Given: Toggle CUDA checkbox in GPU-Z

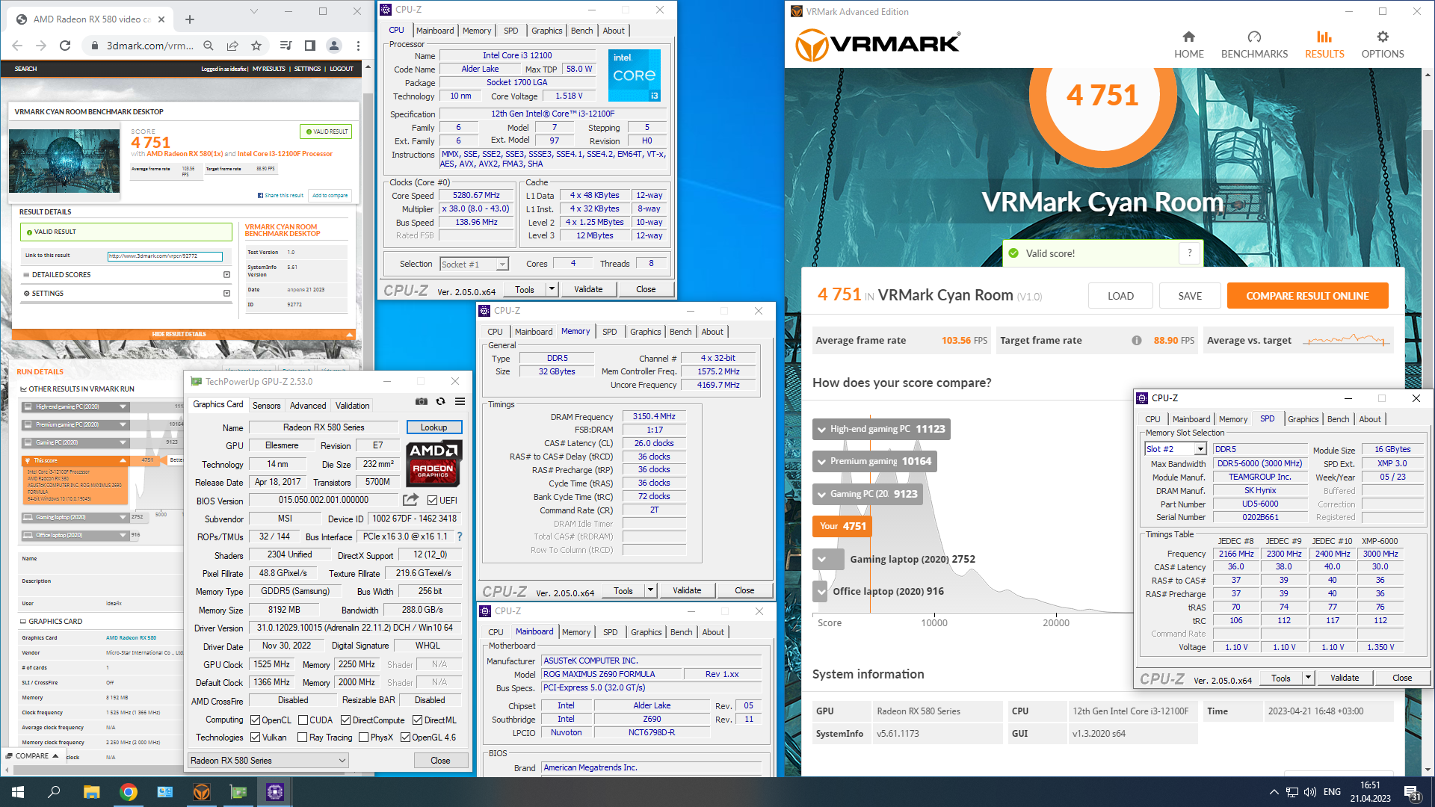Looking at the screenshot, I should coord(303,720).
